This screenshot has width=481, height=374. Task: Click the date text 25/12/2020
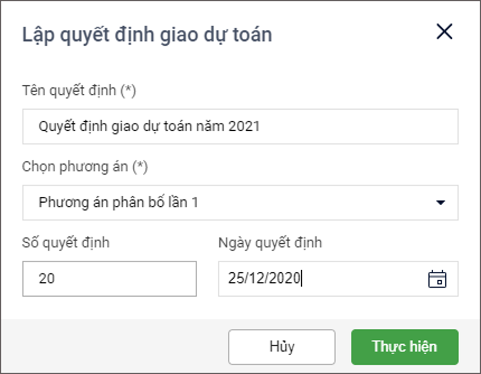tap(264, 278)
